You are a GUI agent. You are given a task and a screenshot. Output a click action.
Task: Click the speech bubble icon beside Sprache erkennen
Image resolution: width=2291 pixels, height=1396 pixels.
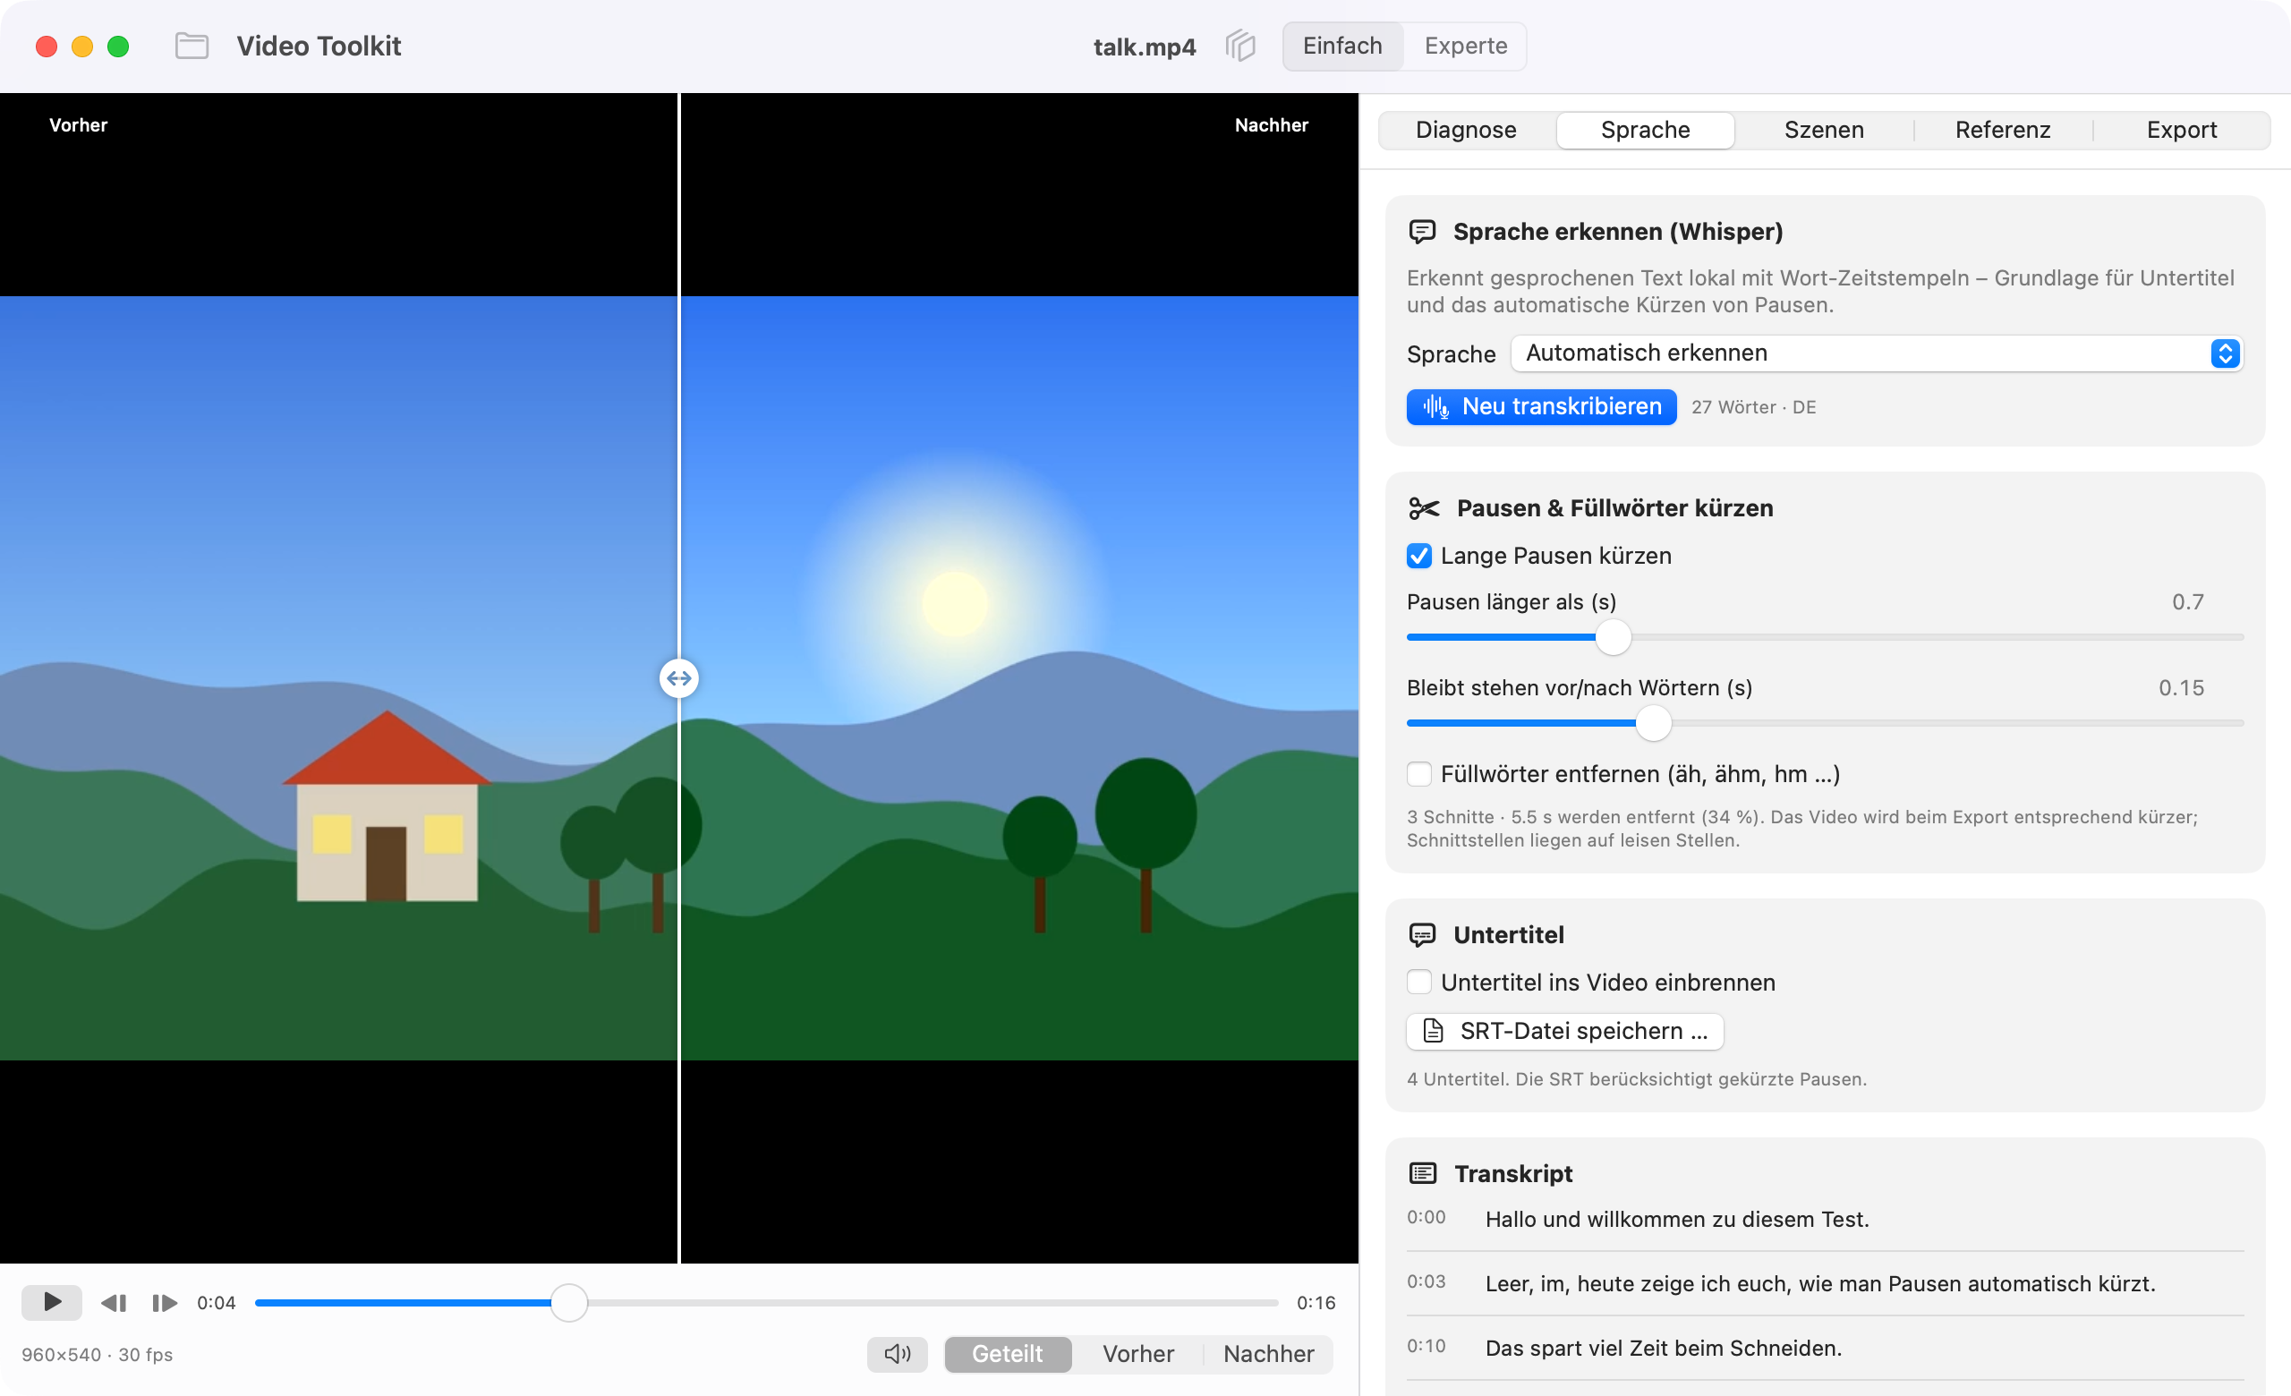point(1423,232)
